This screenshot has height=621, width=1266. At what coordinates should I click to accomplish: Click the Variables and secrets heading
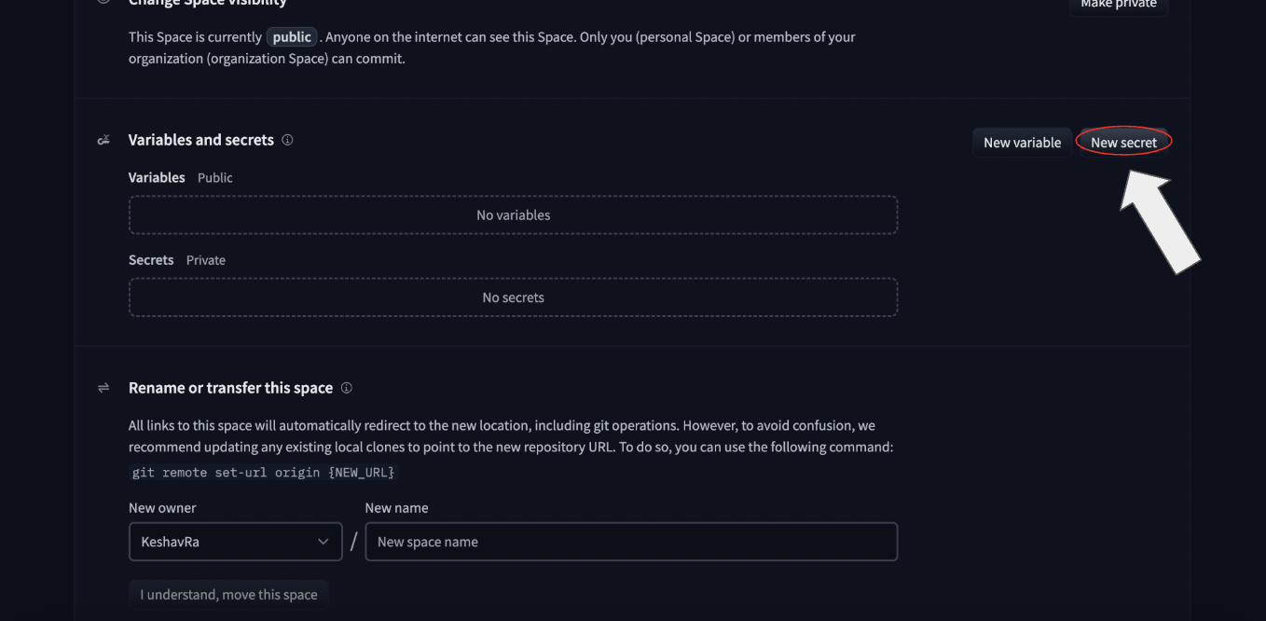(200, 140)
